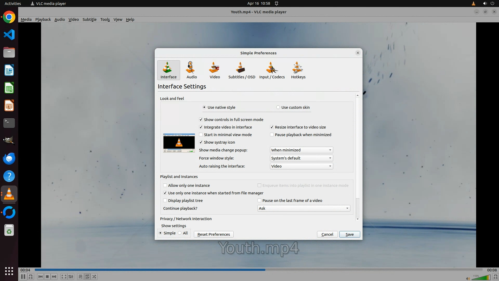Switch to Subtitles / OSD settings

coord(241,70)
